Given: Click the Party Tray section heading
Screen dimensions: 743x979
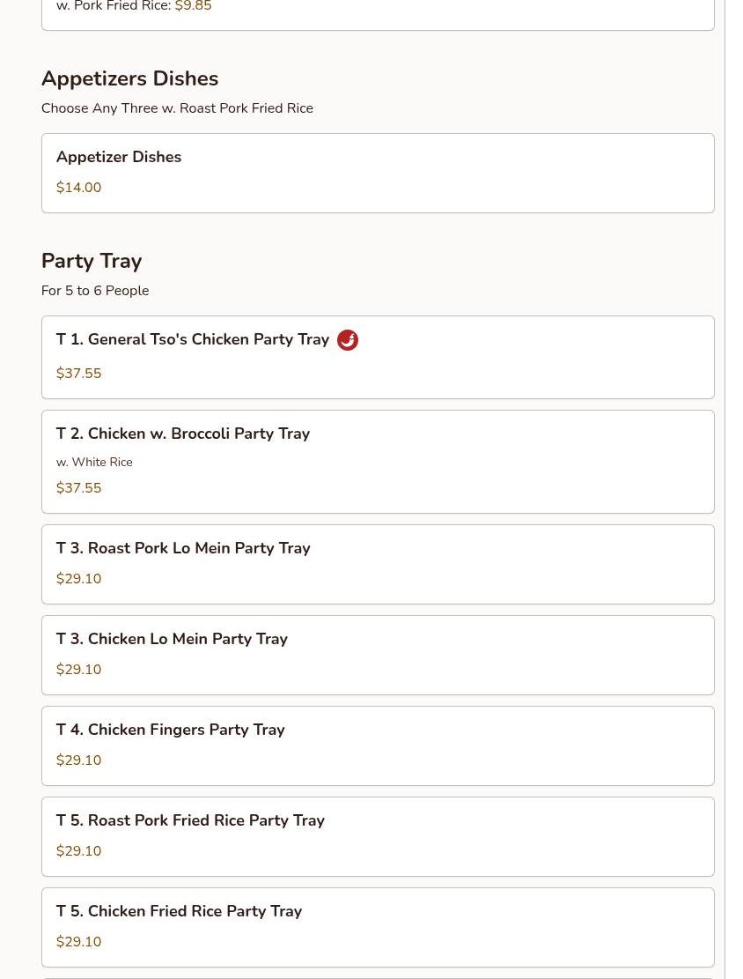Looking at the screenshot, I should [92, 261].
